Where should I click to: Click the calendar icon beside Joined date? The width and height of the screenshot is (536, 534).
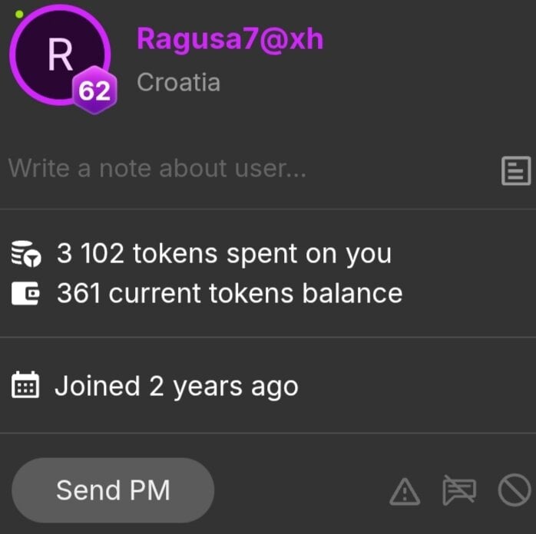(x=25, y=386)
